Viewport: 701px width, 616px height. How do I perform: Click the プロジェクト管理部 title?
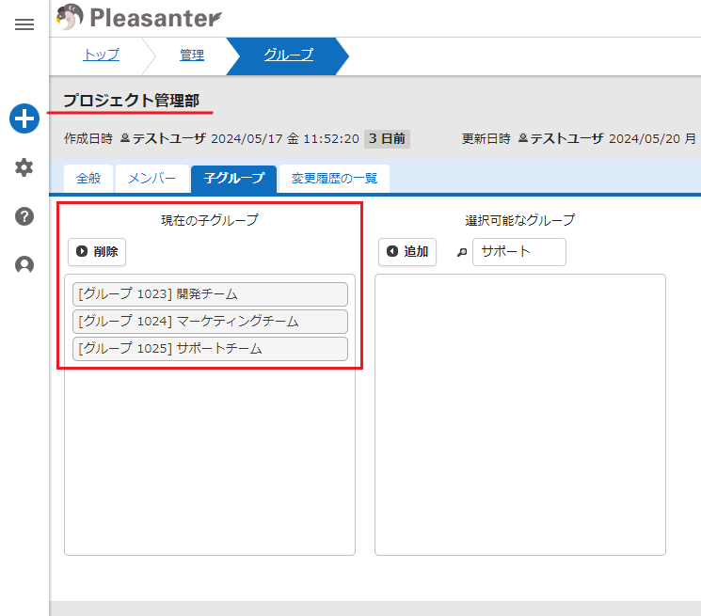131,101
